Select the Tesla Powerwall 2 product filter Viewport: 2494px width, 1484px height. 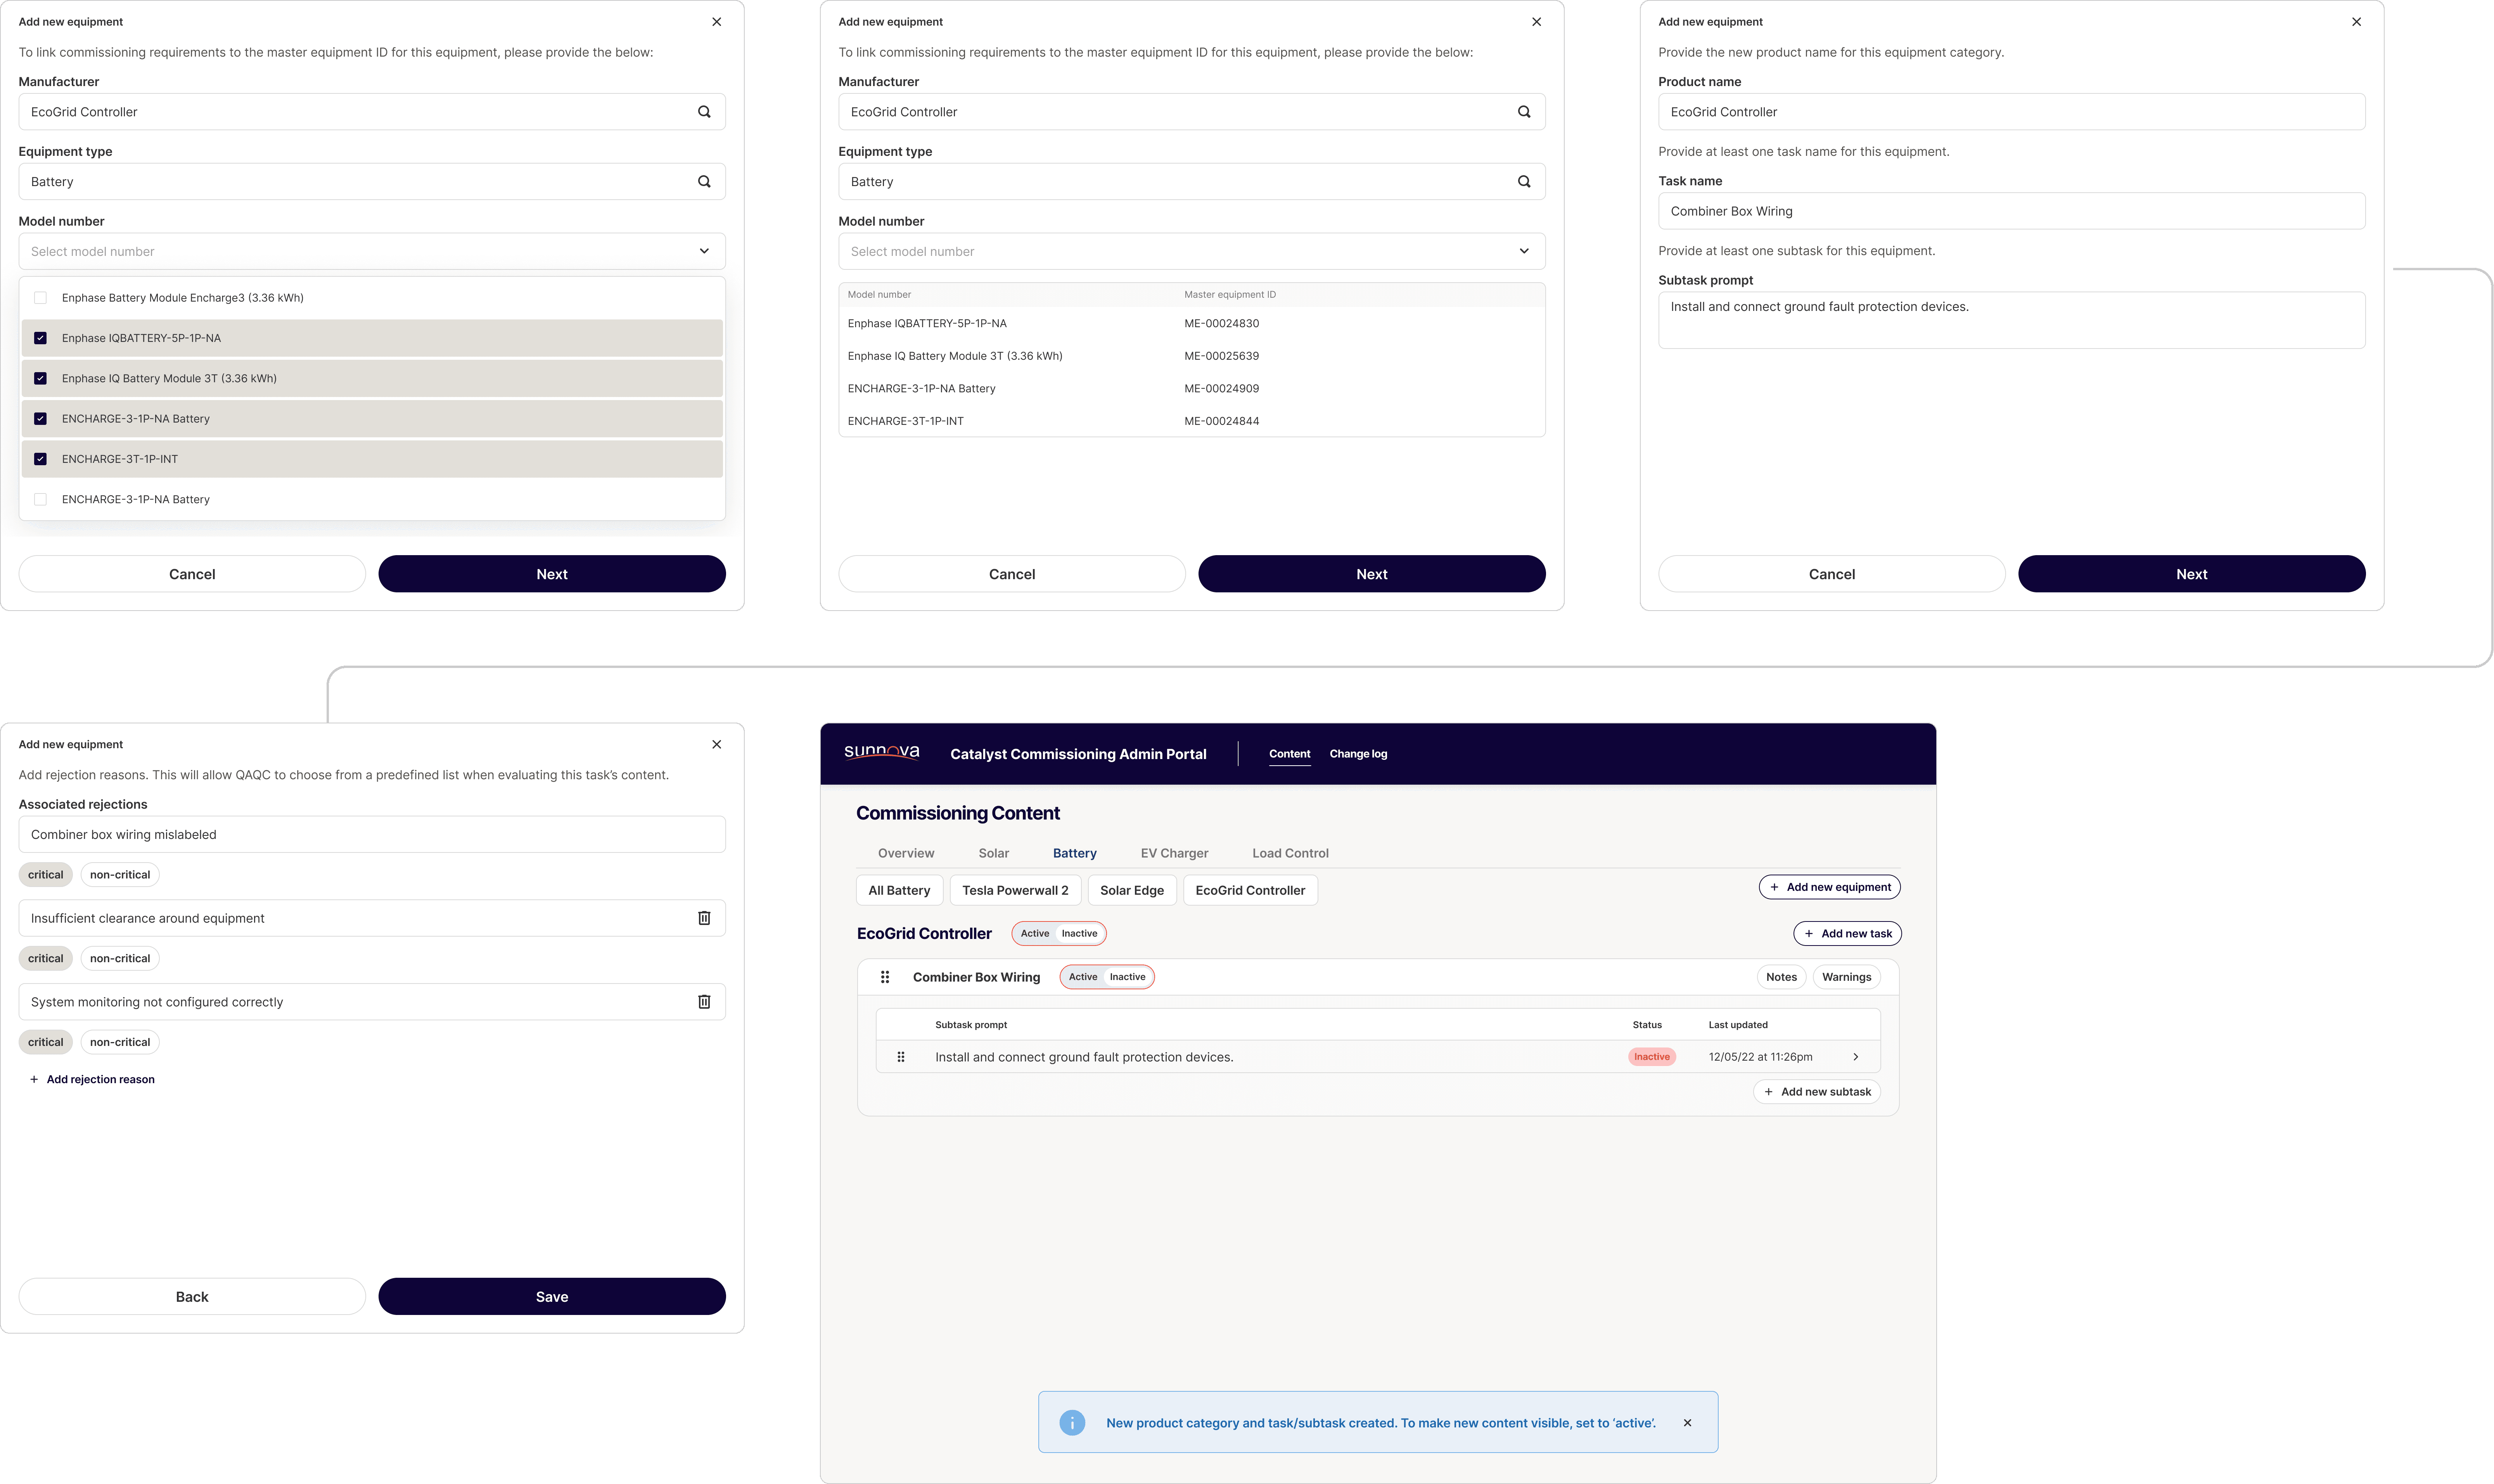point(1015,890)
